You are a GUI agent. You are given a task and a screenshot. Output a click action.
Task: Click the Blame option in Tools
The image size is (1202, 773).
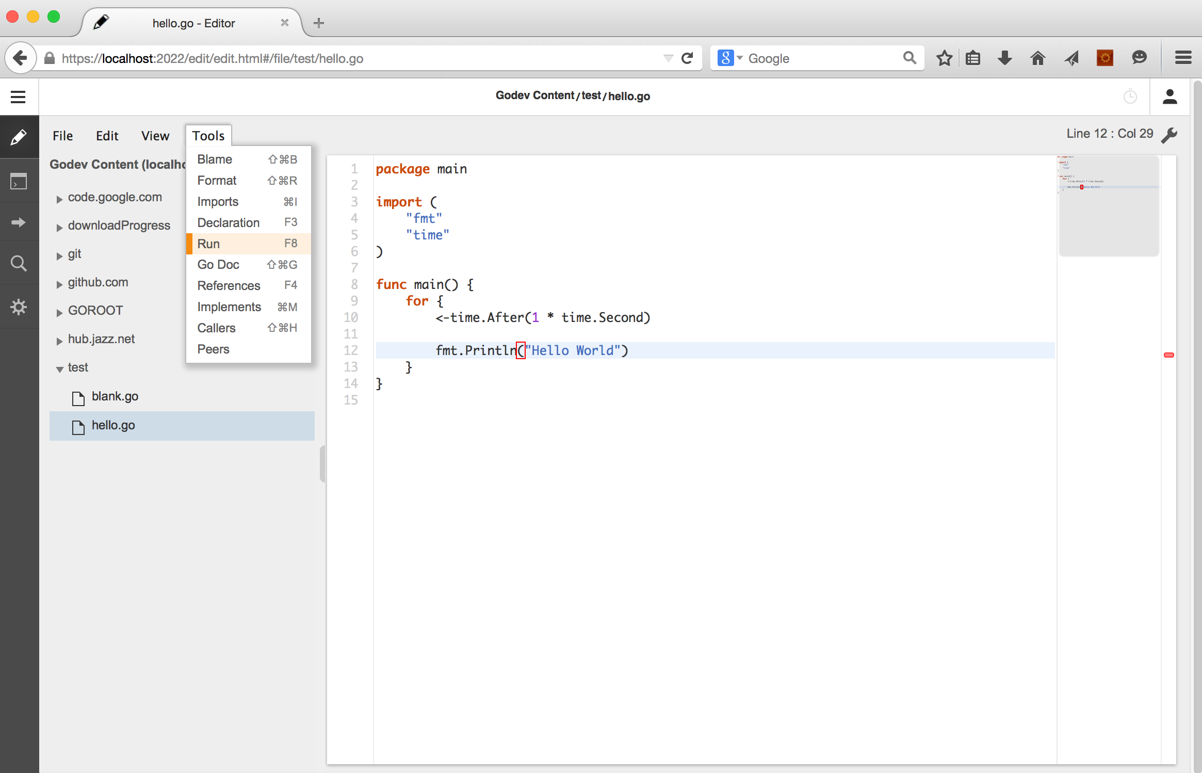(x=215, y=158)
